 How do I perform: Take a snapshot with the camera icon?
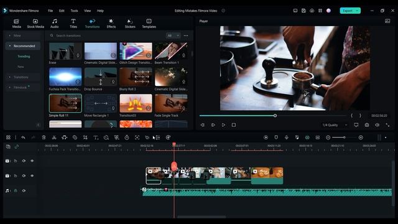pyautogui.click(x=367, y=125)
